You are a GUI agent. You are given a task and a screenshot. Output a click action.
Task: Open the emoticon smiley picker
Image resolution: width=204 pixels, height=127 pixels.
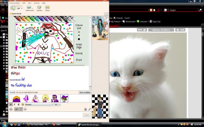pyautogui.click(x=11, y=109)
